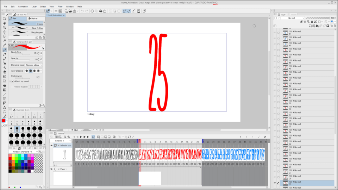The height and width of the screenshot is (190, 338).
Task: Click the Fill paint bucket in the command bar
Action: point(100,11)
